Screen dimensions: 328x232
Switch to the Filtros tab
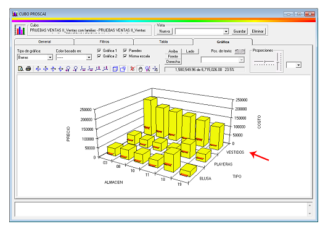[104, 42]
